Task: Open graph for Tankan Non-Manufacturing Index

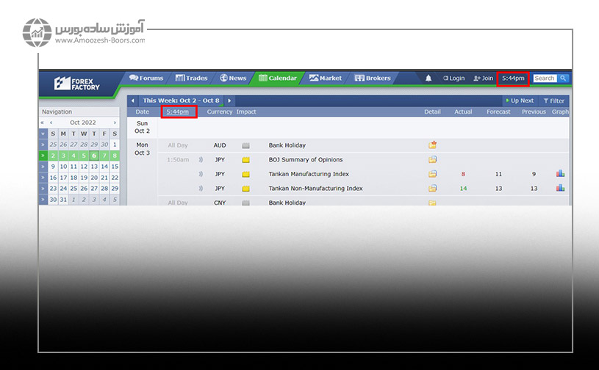Action: click(x=560, y=189)
